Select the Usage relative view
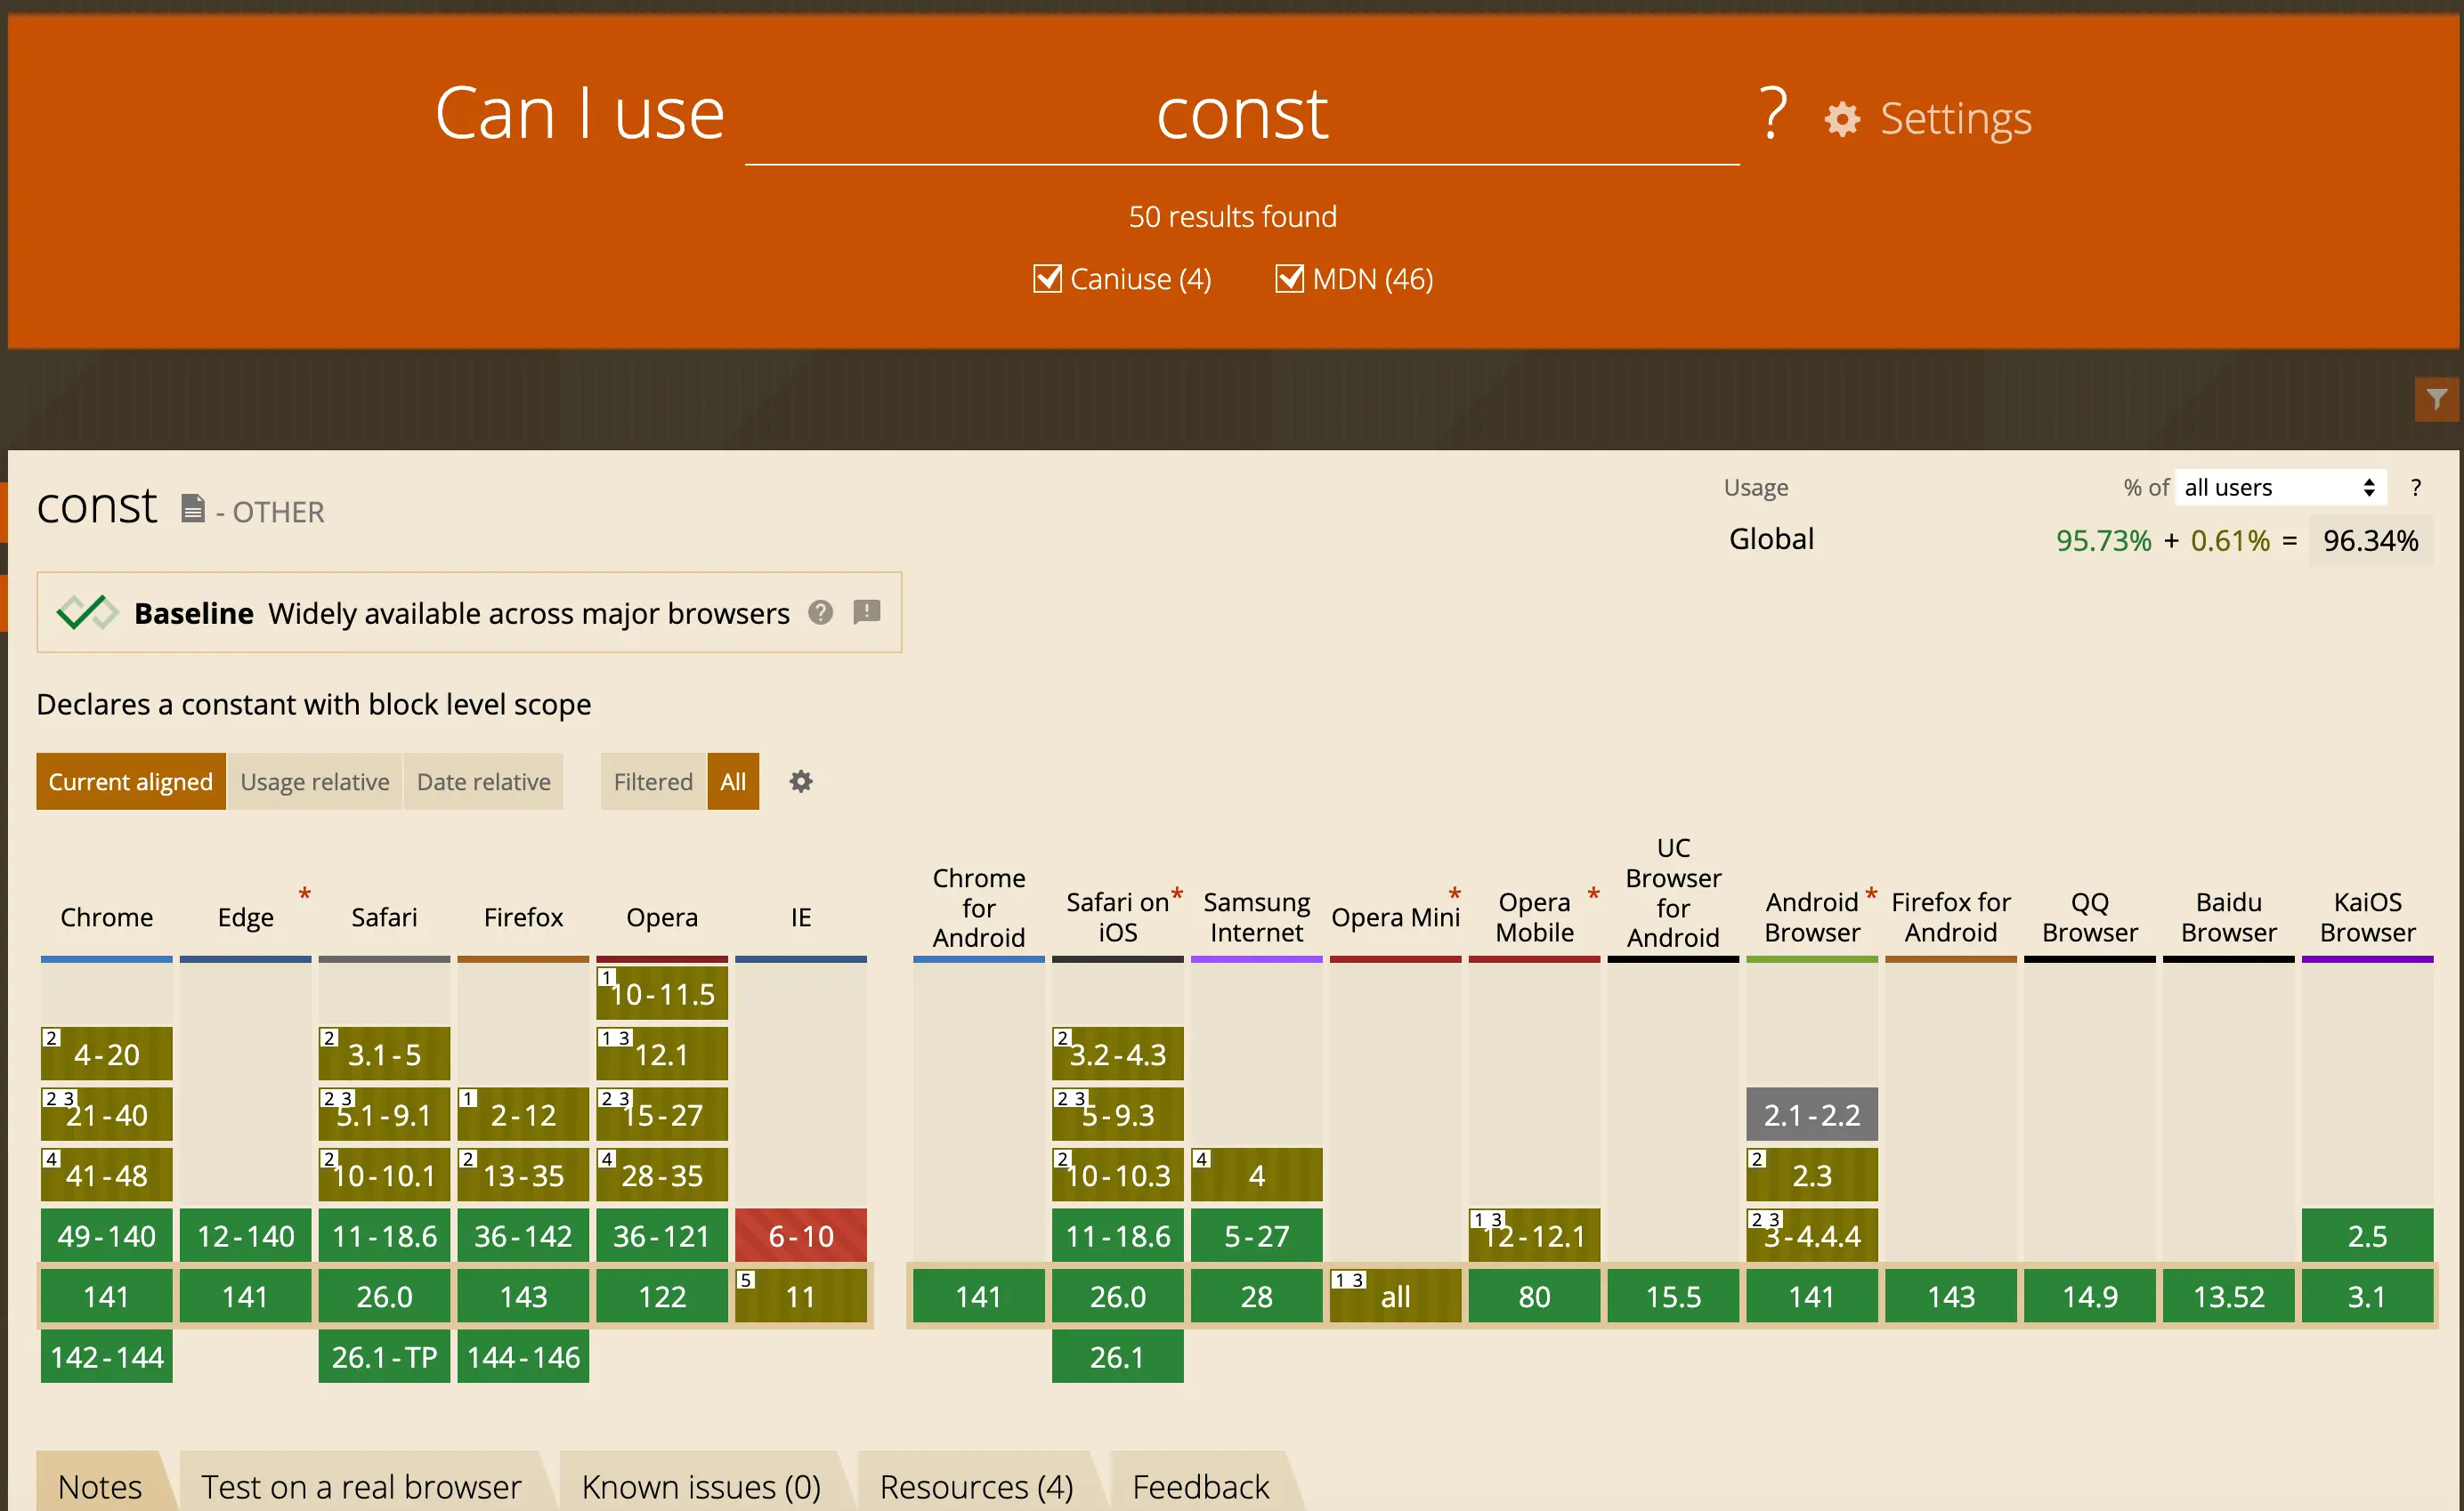The image size is (2464, 1511). pos(315,781)
